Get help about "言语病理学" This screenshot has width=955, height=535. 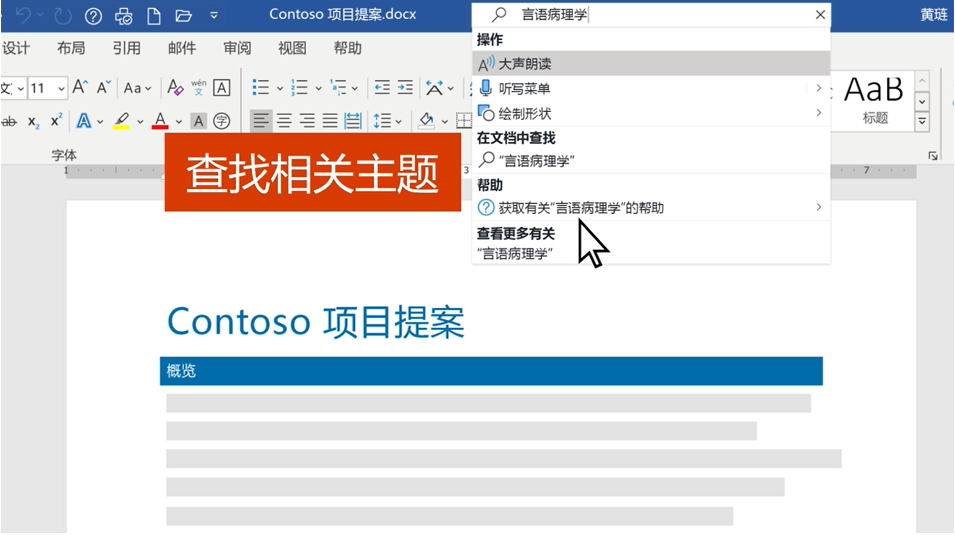click(651, 207)
